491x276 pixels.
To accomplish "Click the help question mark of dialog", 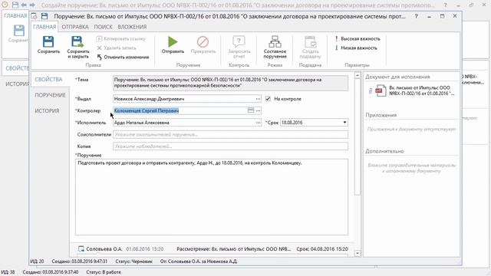I will (x=416, y=16).
